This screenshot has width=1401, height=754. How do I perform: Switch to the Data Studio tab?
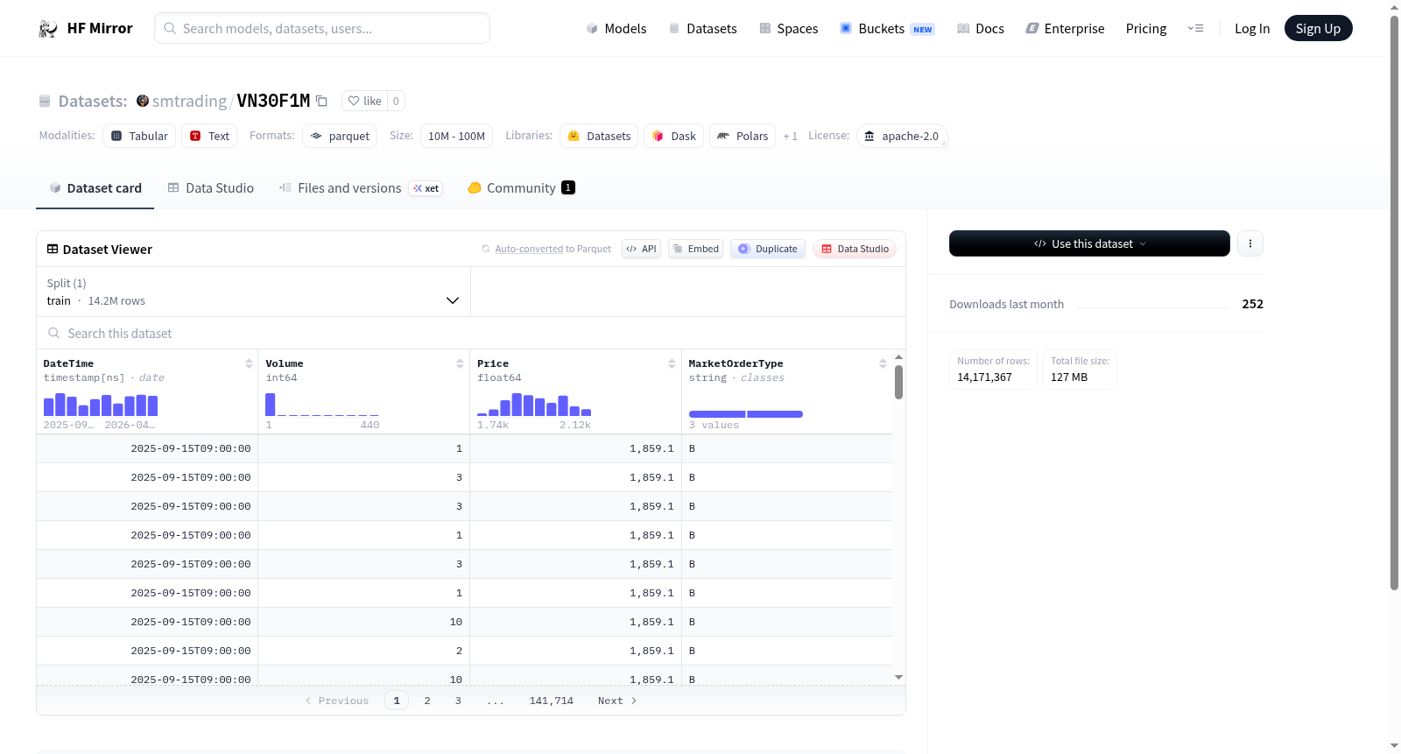coord(211,187)
